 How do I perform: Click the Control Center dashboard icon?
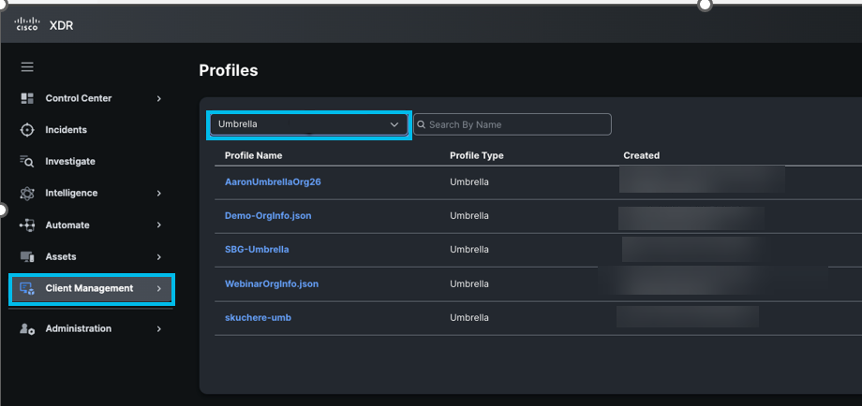point(27,98)
